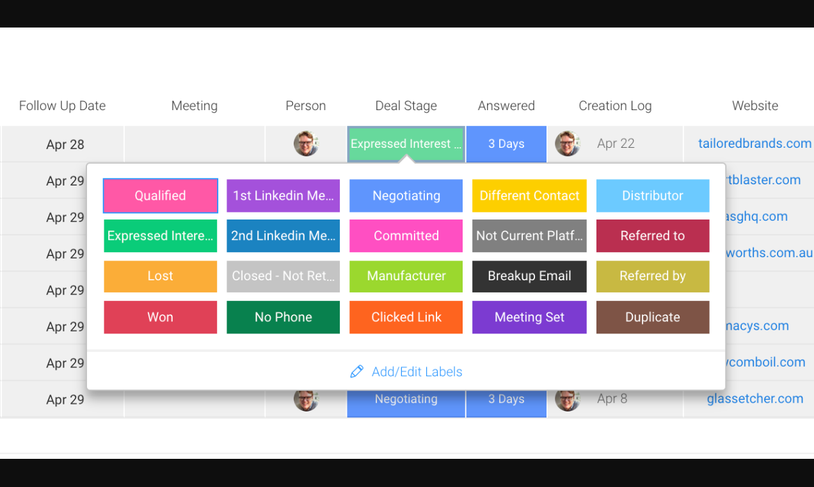Click the avatar next to Apr 22 creation log
This screenshot has height=487, width=814.
[567, 143]
